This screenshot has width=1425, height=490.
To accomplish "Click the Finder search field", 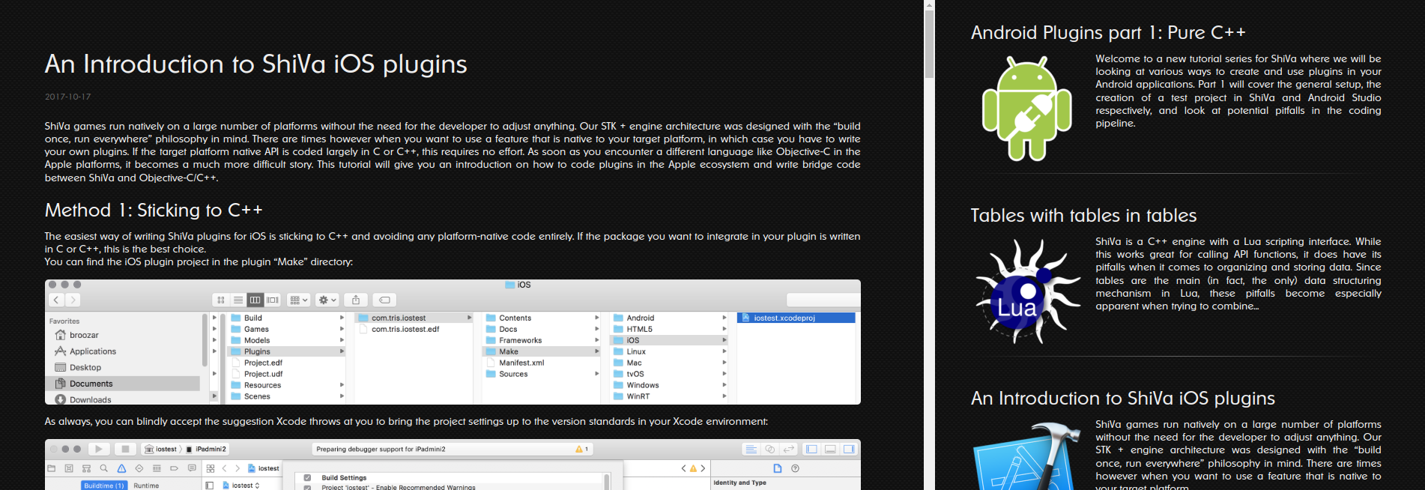I will (822, 300).
